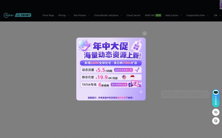The image size is (222, 138).
Task: Open the Pricing menu
Action: (x=62, y=15)
